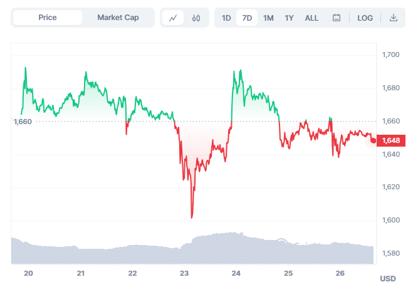Set time range to 1D

coord(226,18)
